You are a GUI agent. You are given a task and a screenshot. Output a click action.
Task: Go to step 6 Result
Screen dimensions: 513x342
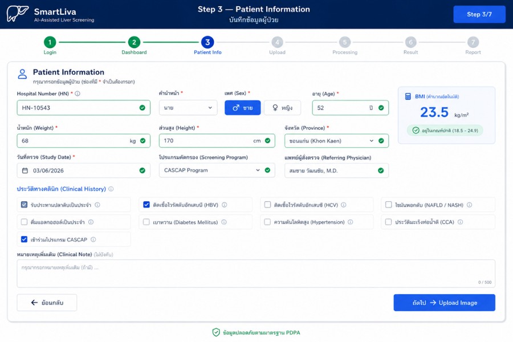click(x=410, y=46)
